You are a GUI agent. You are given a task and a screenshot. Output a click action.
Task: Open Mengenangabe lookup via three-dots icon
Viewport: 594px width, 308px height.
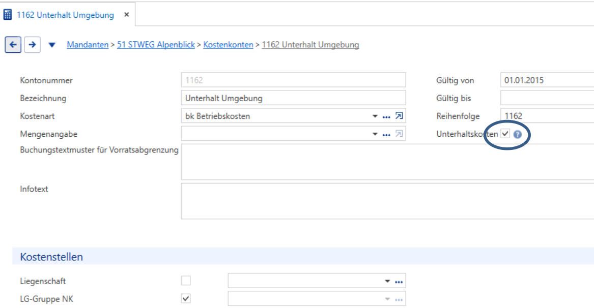click(386, 134)
